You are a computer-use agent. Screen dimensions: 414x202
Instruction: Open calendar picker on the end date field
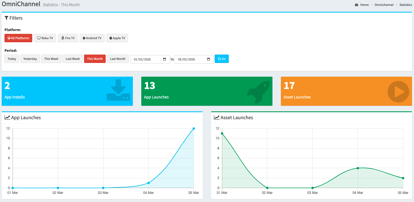pos(209,59)
